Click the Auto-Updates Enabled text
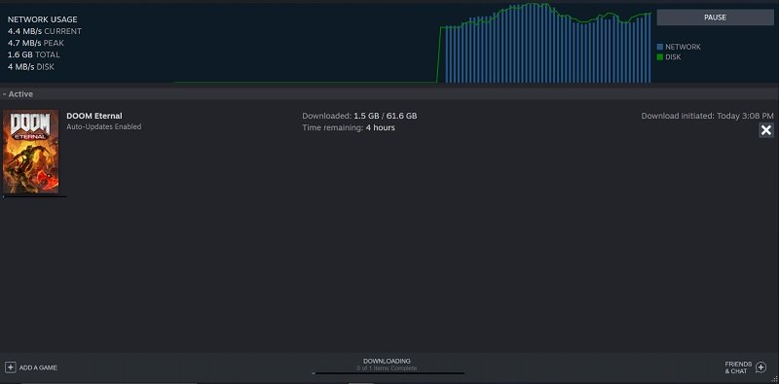This screenshot has height=384, width=779. tap(104, 126)
